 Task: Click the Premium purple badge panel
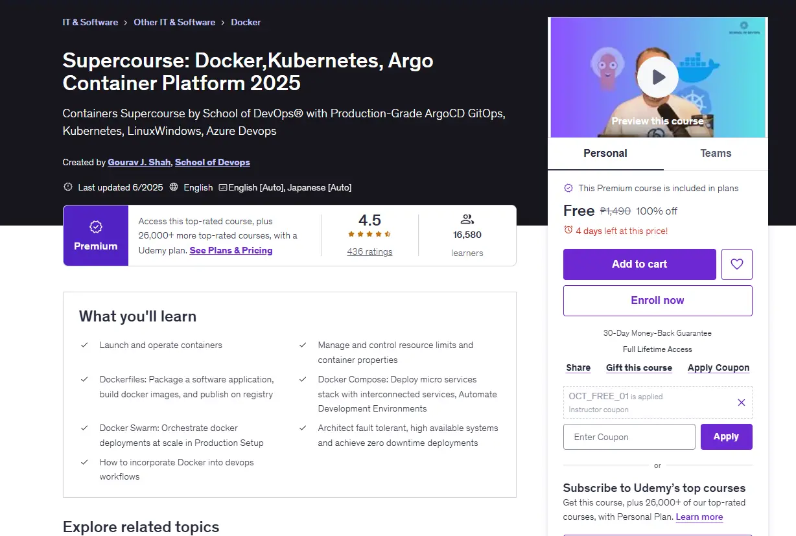pyautogui.click(x=96, y=235)
